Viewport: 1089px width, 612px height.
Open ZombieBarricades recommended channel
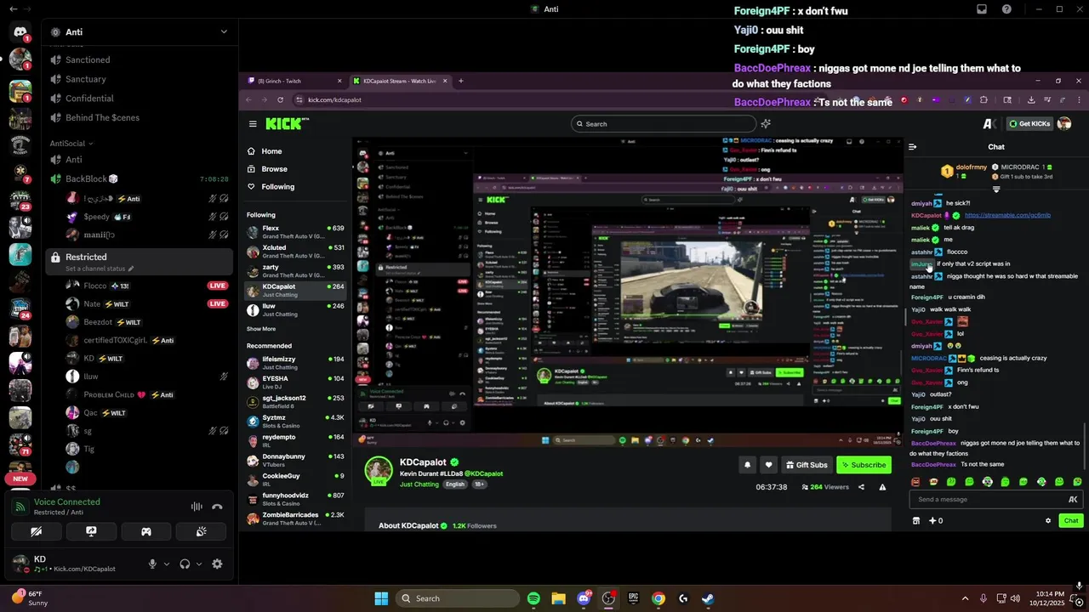tap(296, 518)
